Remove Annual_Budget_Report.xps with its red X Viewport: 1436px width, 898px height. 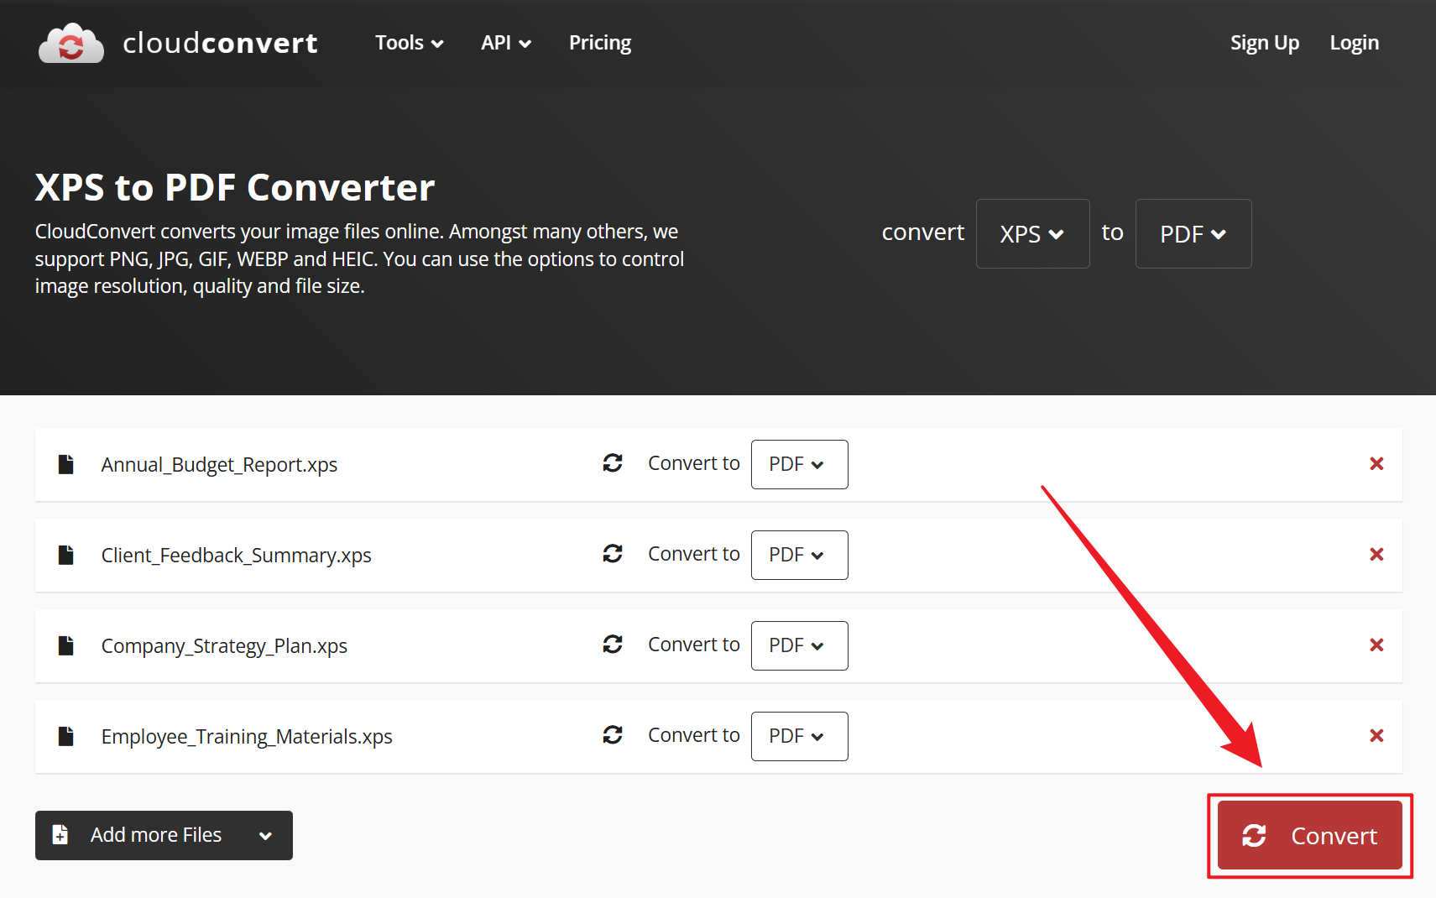coord(1376,464)
